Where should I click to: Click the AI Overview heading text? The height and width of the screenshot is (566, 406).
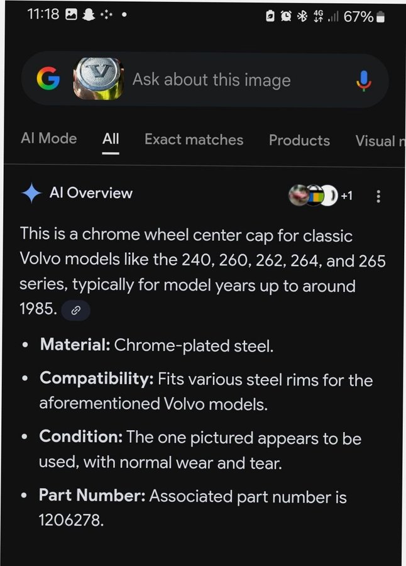point(91,193)
